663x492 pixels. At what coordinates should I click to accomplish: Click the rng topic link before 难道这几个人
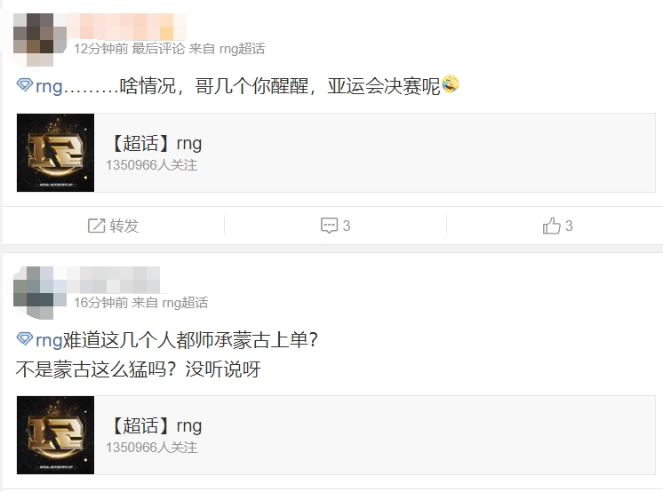tap(49, 340)
